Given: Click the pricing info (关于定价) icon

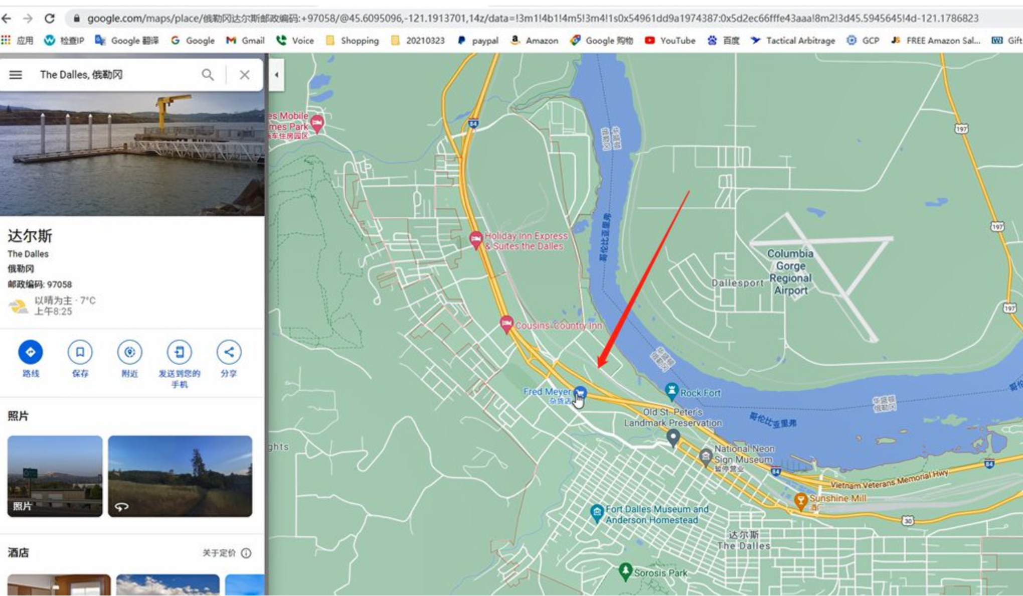Looking at the screenshot, I should click(x=246, y=553).
